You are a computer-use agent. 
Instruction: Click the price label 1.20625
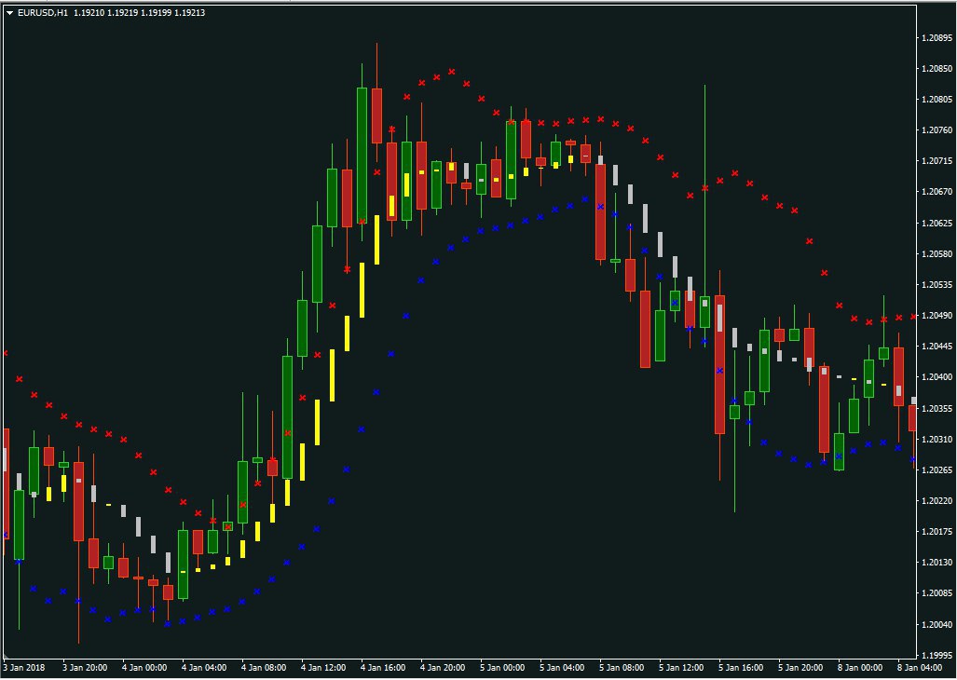click(x=936, y=224)
